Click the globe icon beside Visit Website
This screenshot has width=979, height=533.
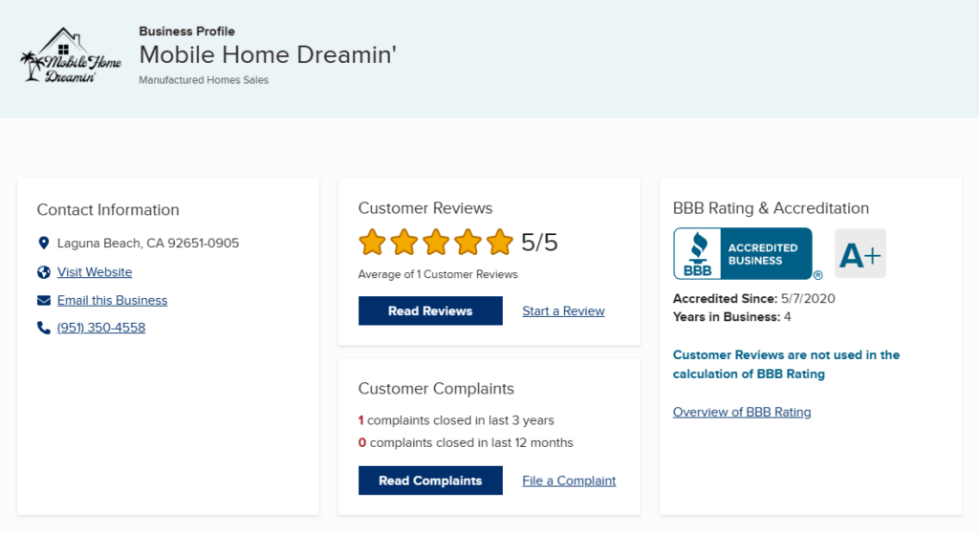(44, 272)
